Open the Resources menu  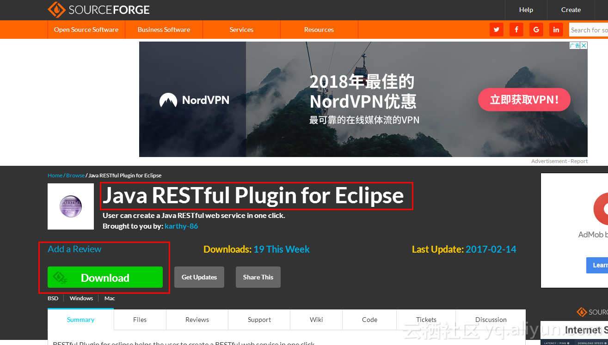coord(319,30)
